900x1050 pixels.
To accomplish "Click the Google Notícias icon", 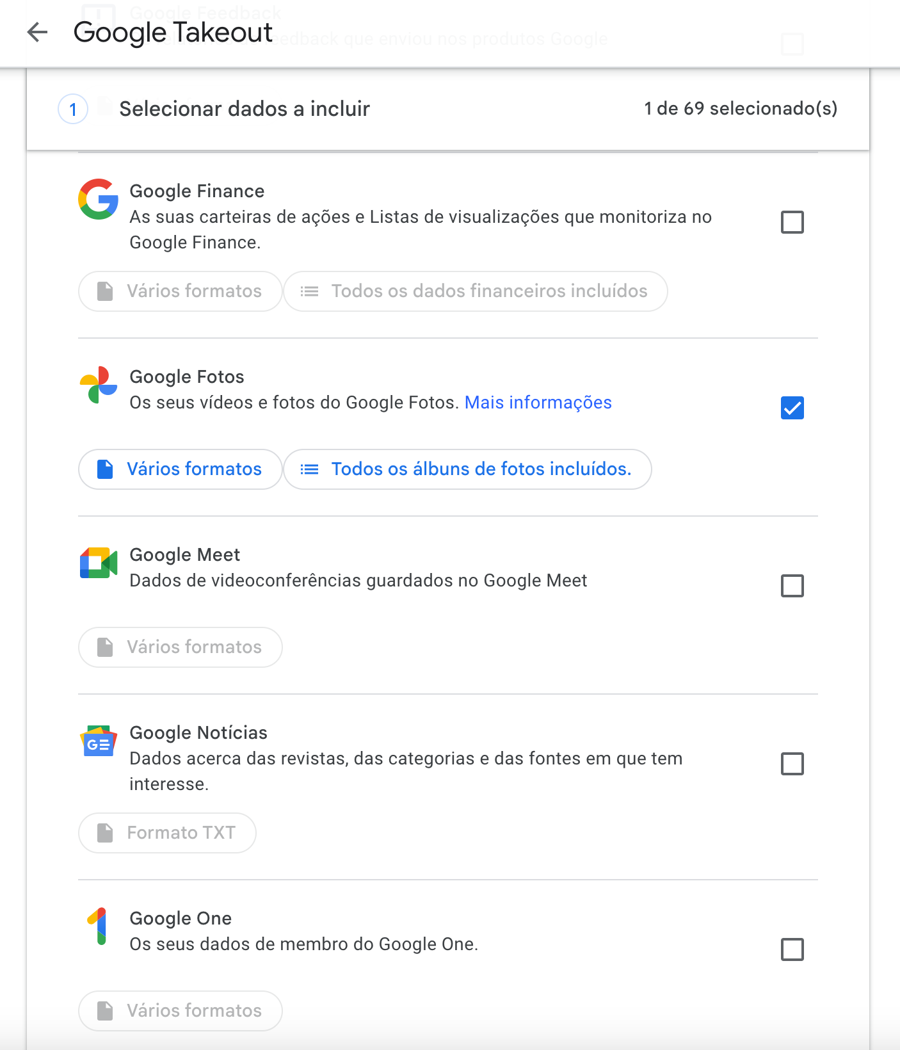I will (x=98, y=741).
